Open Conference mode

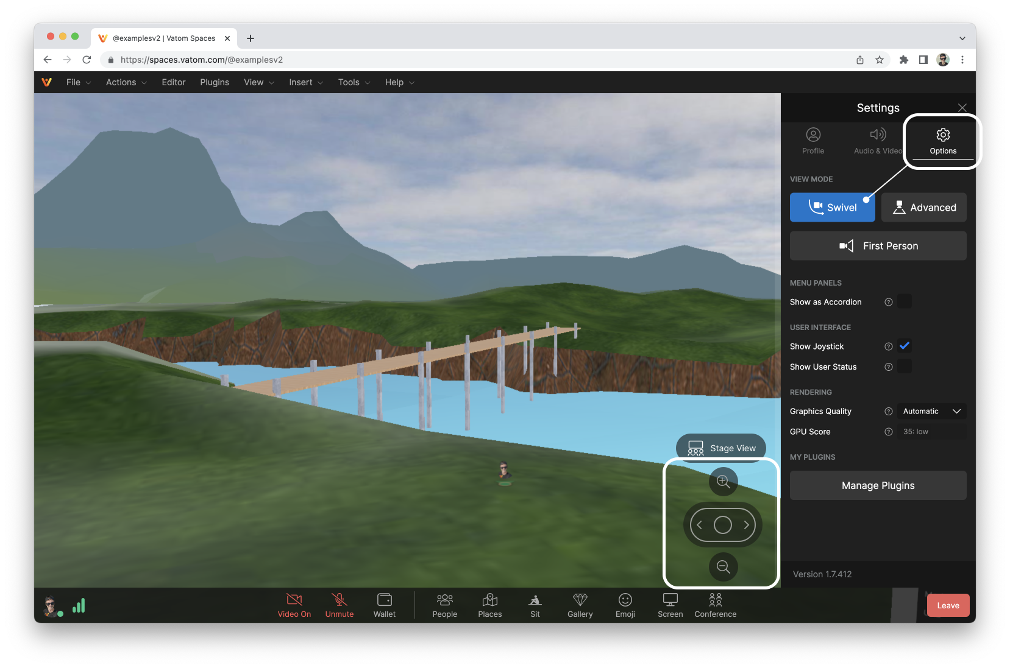[x=716, y=605]
